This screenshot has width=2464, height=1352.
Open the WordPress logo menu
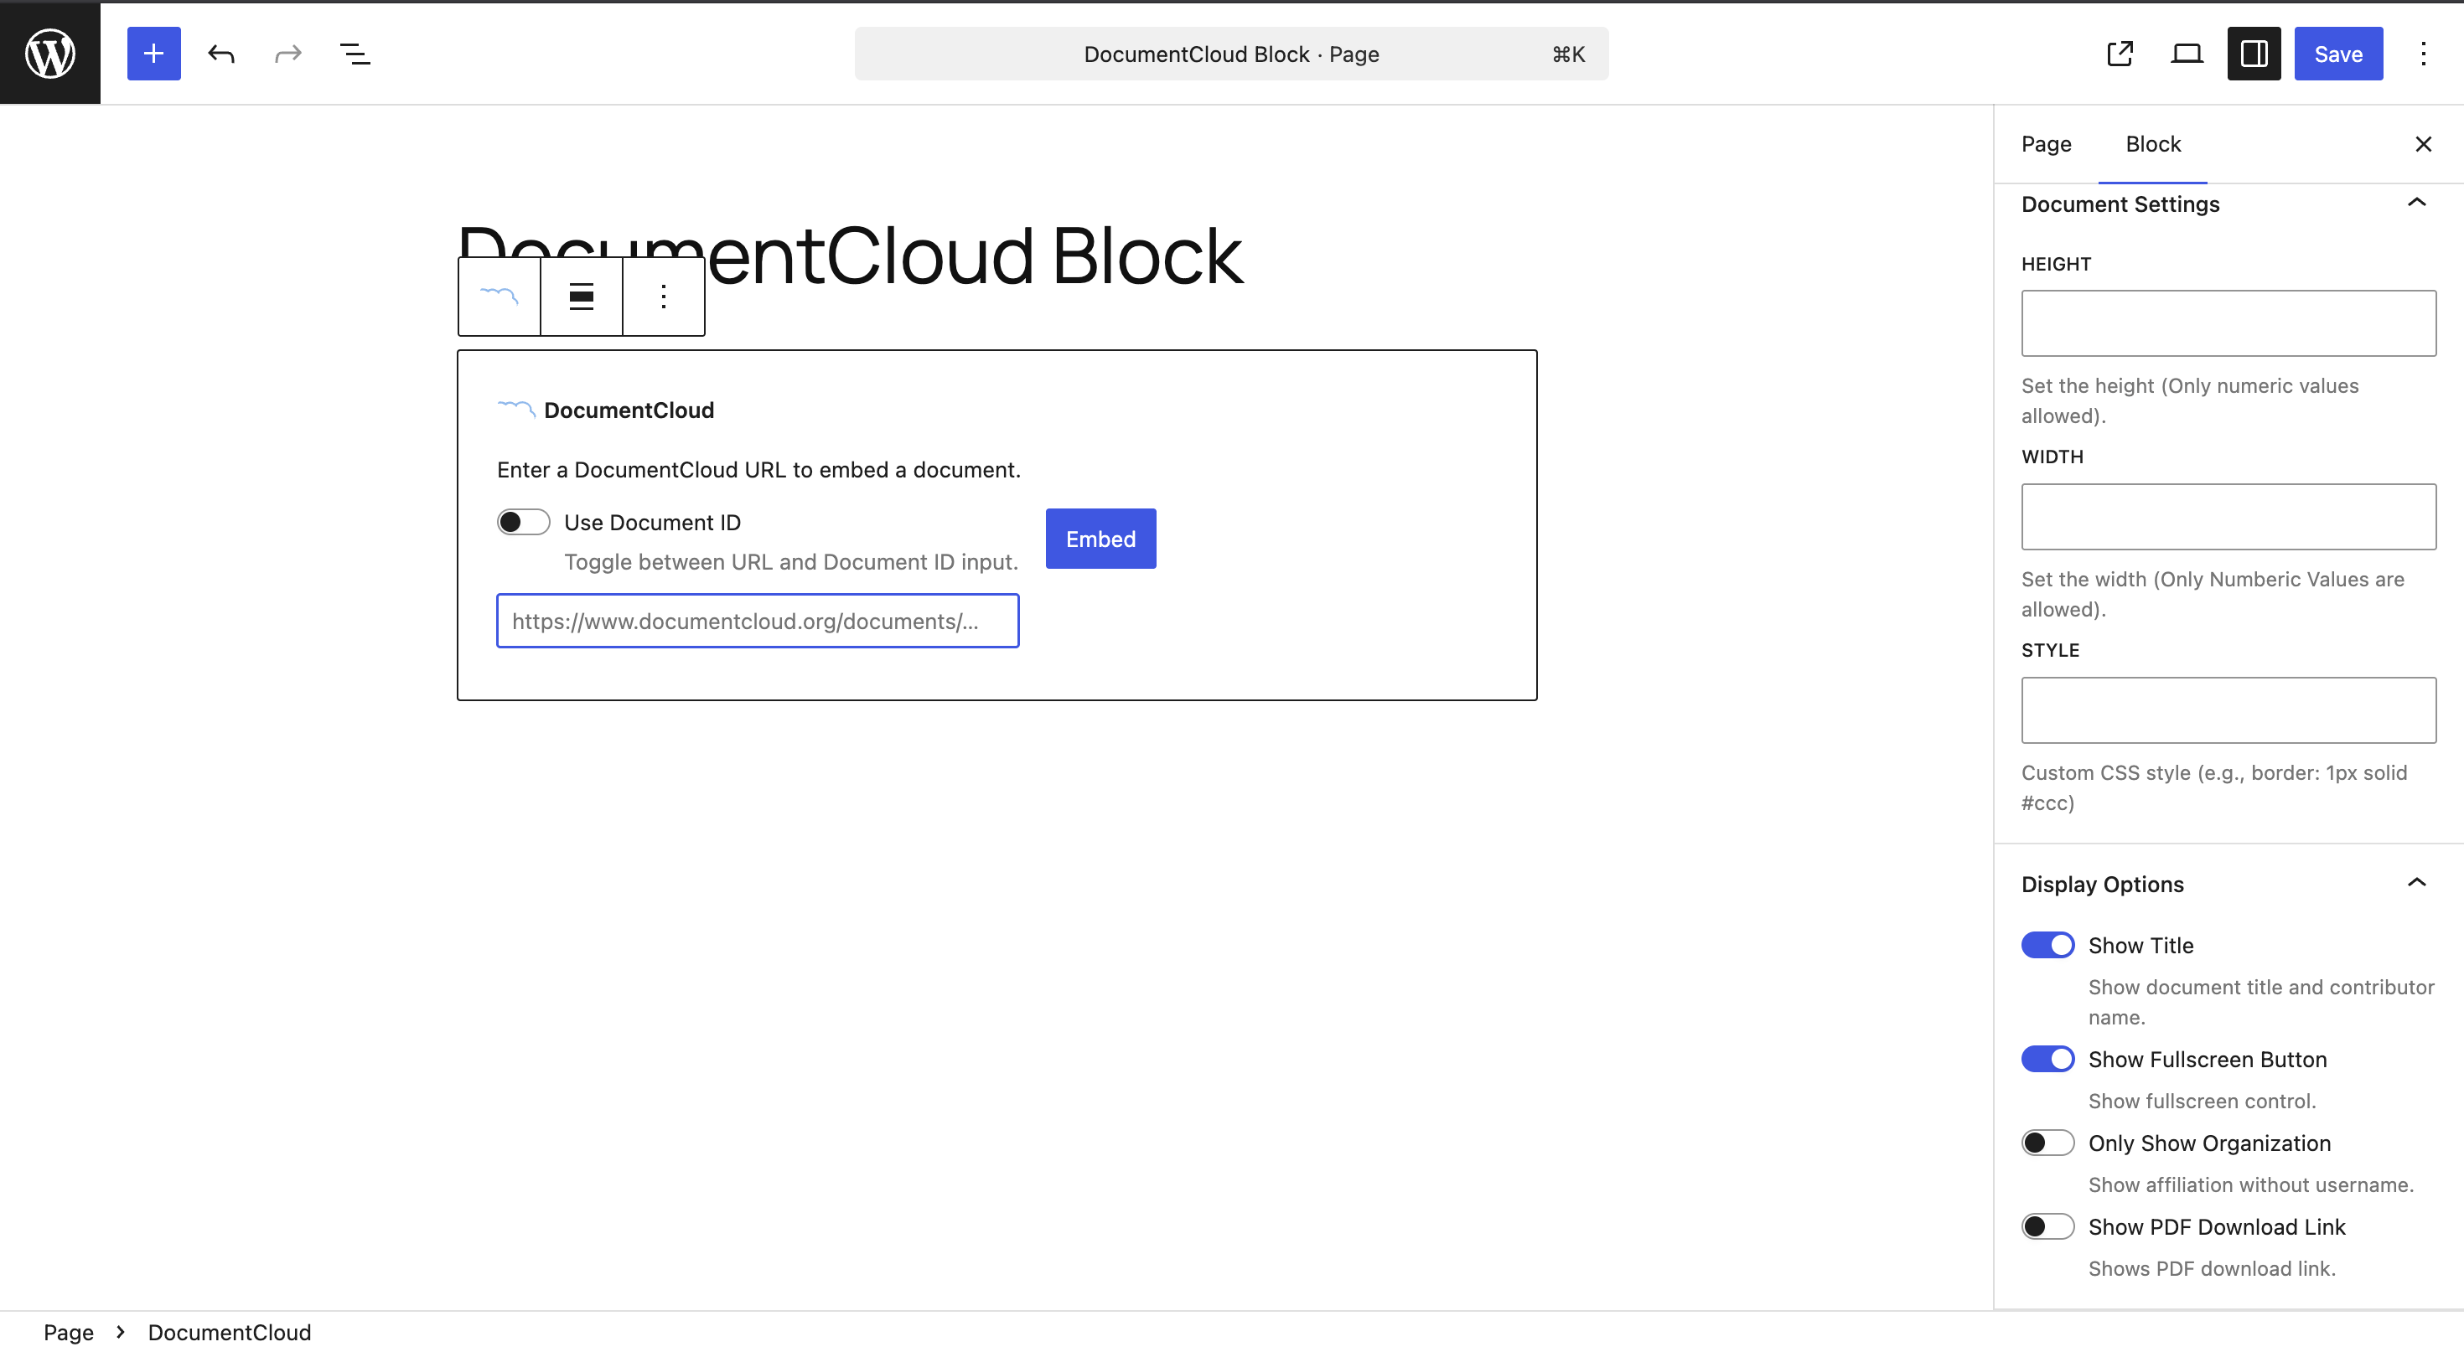[x=49, y=54]
